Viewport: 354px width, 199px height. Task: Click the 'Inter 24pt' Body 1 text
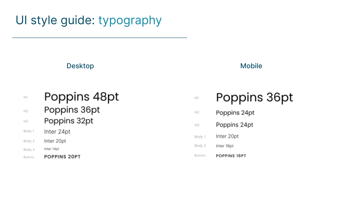pyautogui.click(x=57, y=132)
